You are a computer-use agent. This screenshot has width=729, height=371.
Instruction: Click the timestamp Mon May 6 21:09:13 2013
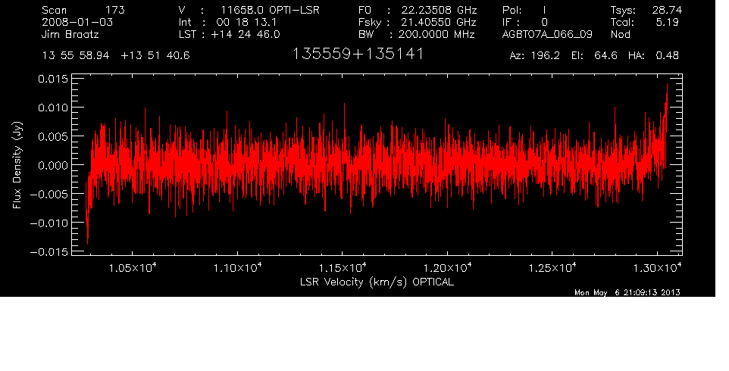[627, 292]
